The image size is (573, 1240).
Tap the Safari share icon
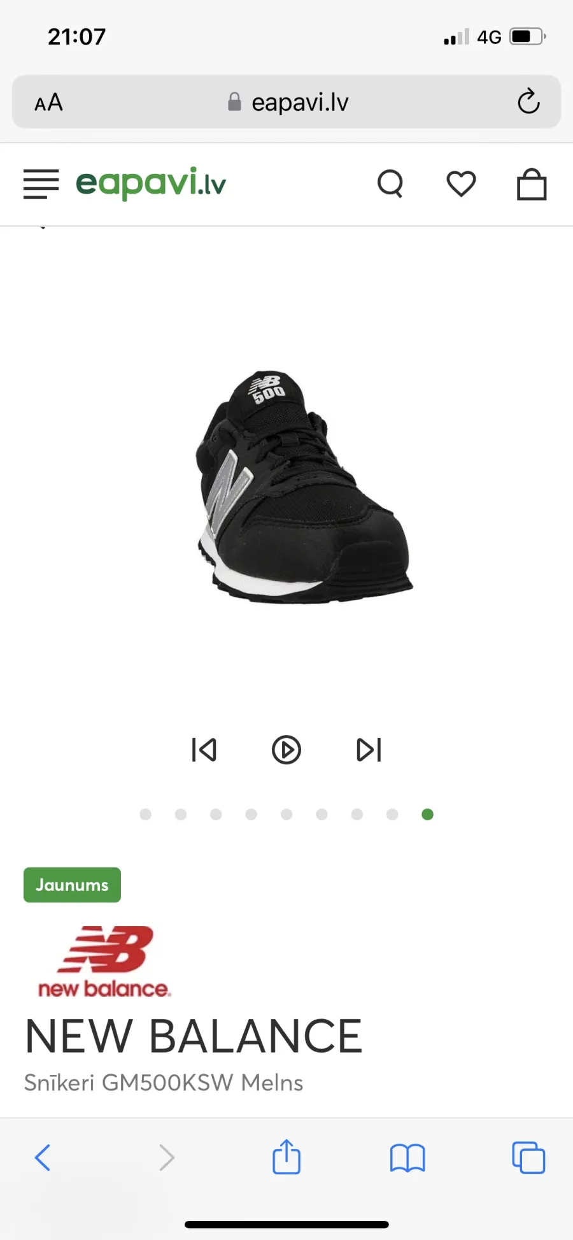[286, 1157]
